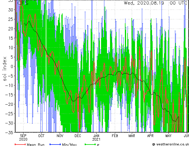Click the y-axis value '-30'
The image size is (189, 146).
(9, 123)
